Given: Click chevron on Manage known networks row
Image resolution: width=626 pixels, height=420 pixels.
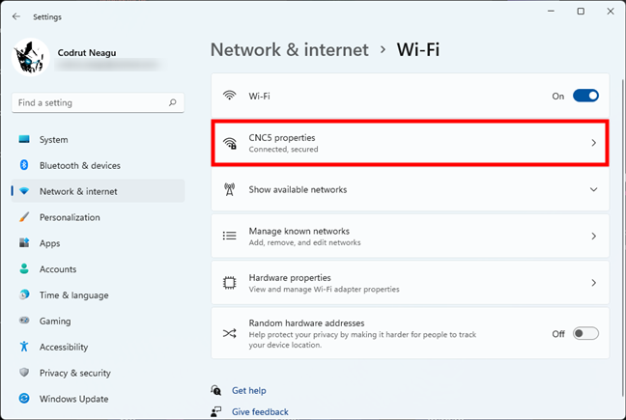Looking at the screenshot, I should tap(594, 237).
